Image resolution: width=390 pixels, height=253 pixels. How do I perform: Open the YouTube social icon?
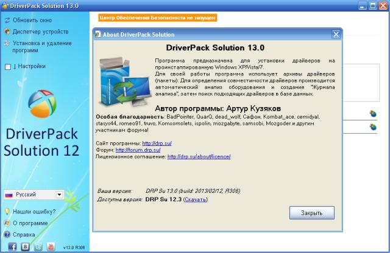click(x=51, y=246)
